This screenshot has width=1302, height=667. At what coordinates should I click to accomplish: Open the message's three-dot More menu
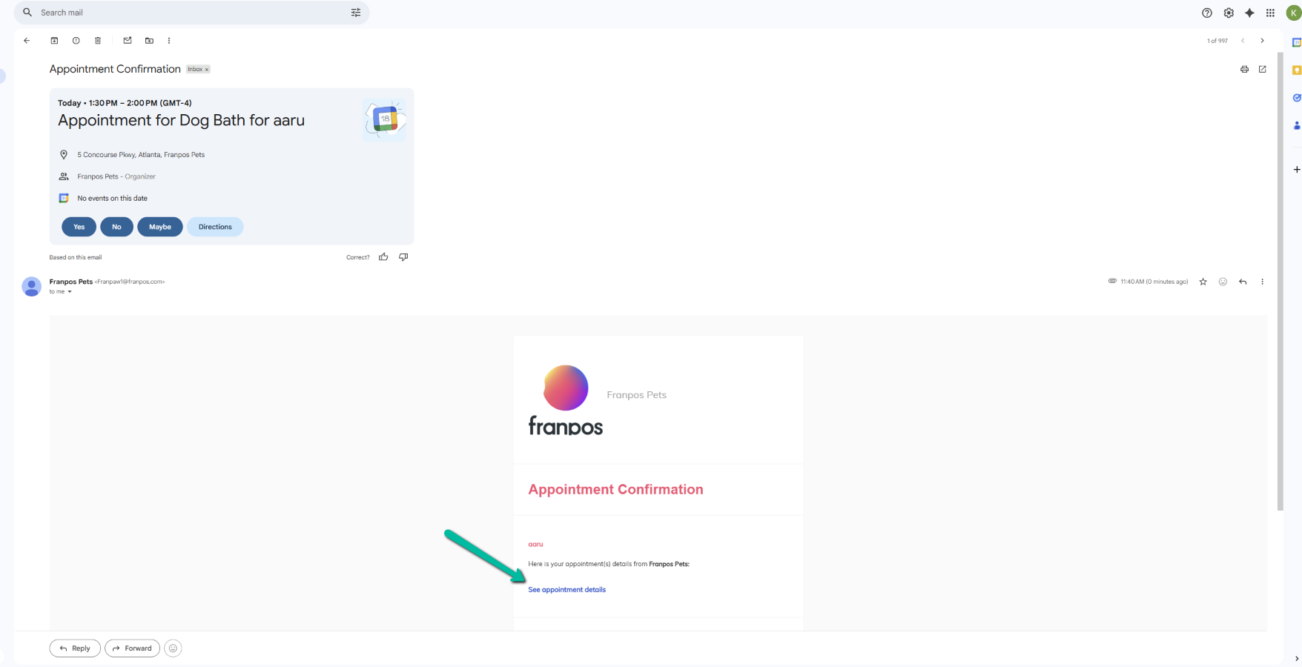coord(1262,282)
